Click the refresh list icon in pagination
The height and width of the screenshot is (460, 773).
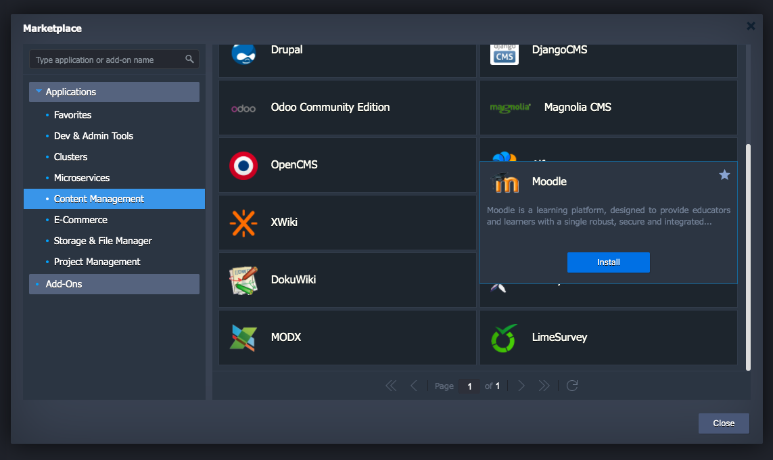(x=572, y=386)
